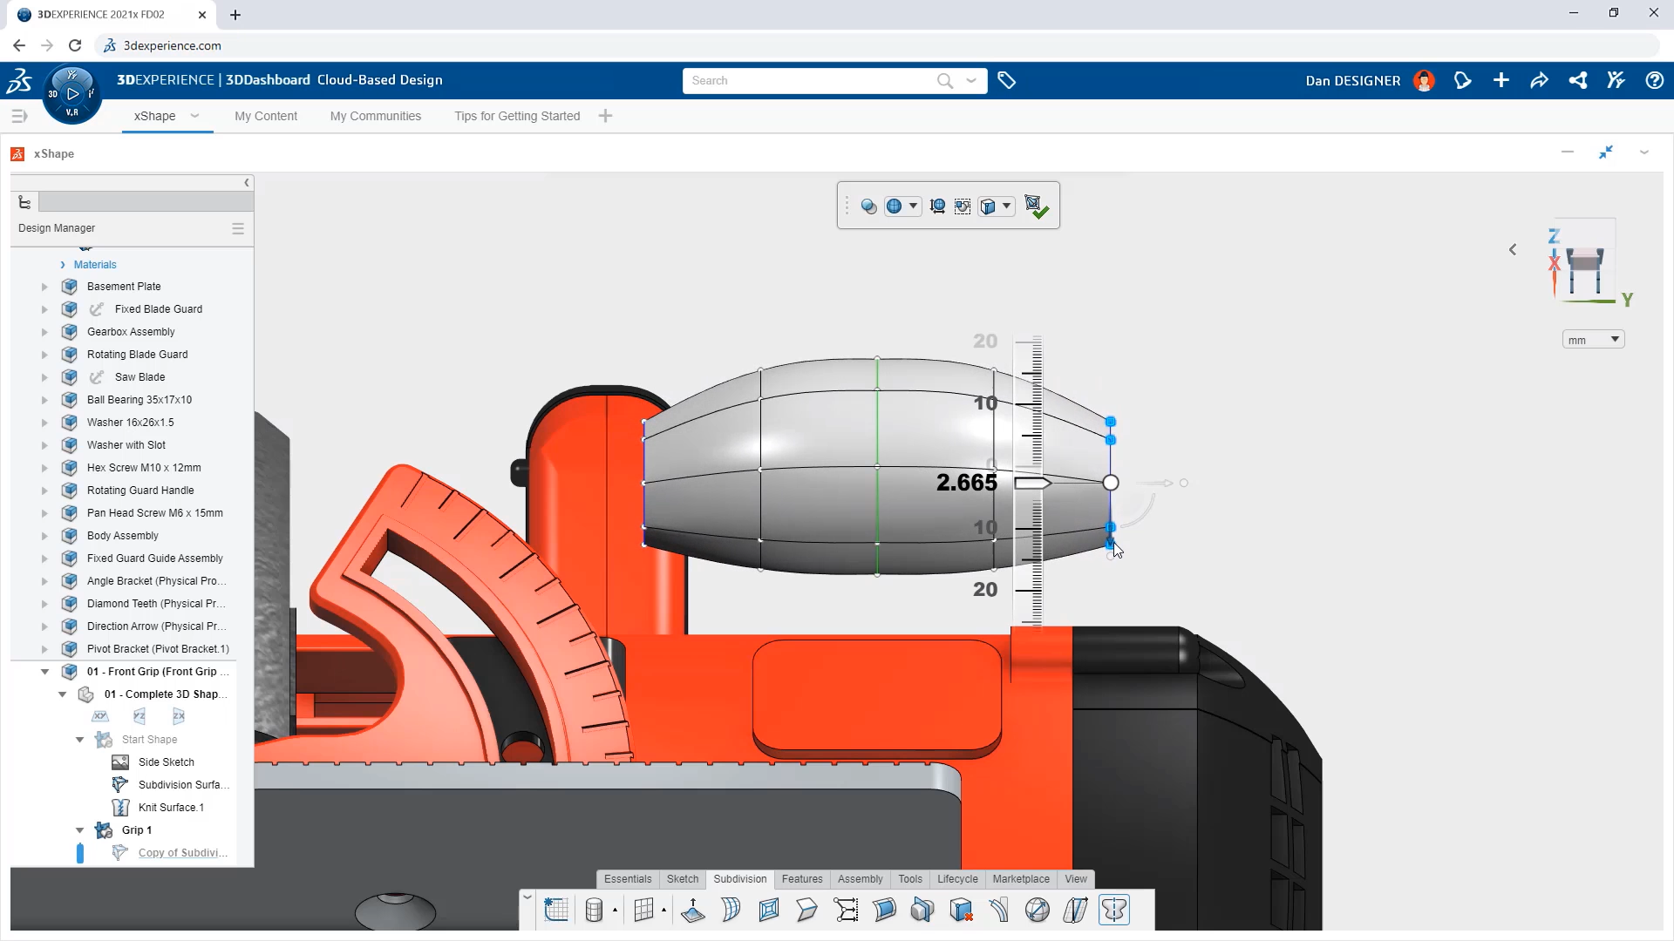Collapse the 01 - Front Grip tree branch
This screenshot has width=1674, height=941.
pyautogui.click(x=44, y=671)
